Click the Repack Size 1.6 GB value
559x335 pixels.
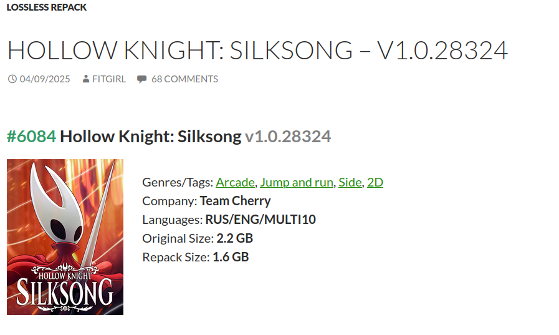tap(231, 257)
